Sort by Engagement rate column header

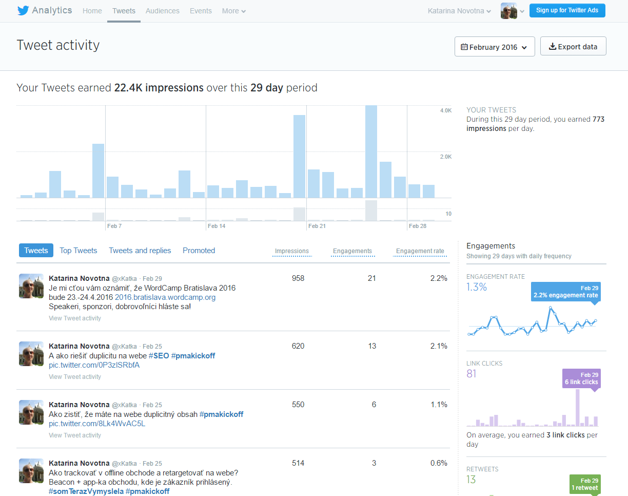pos(420,251)
